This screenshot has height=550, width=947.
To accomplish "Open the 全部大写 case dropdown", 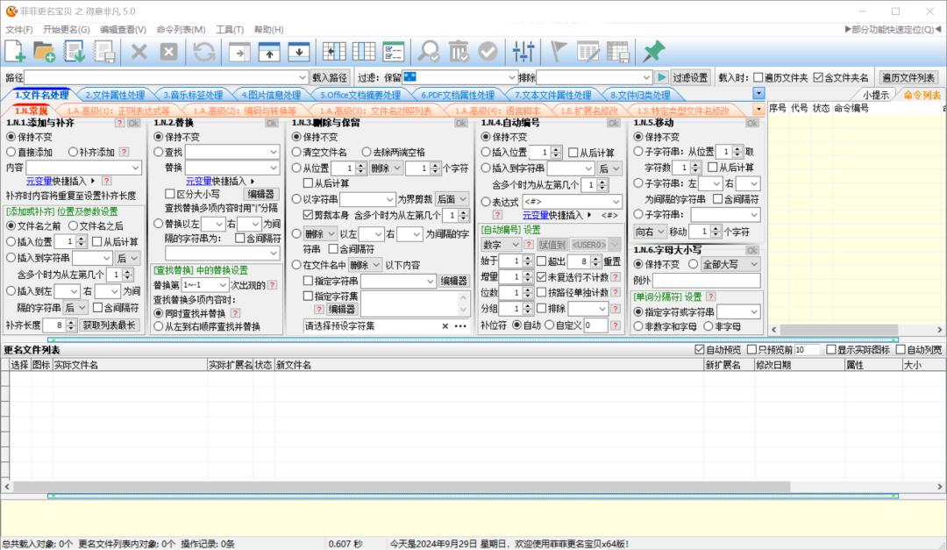I will tap(730, 264).
